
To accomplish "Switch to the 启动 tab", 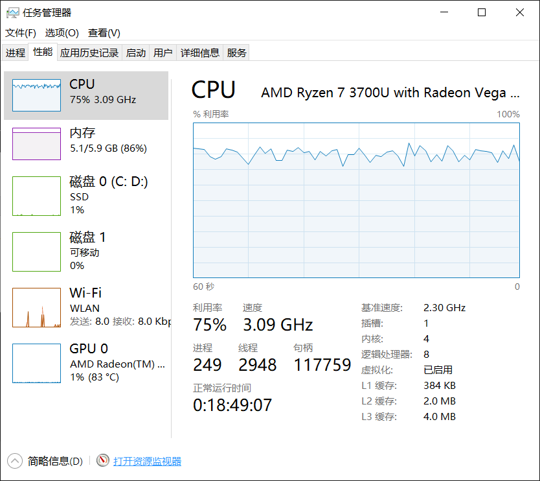I will pyautogui.click(x=136, y=53).
